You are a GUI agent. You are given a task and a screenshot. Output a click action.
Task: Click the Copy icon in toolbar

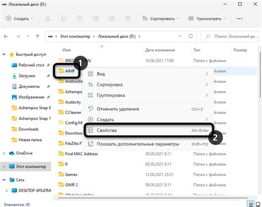click(x=64, y=18)
